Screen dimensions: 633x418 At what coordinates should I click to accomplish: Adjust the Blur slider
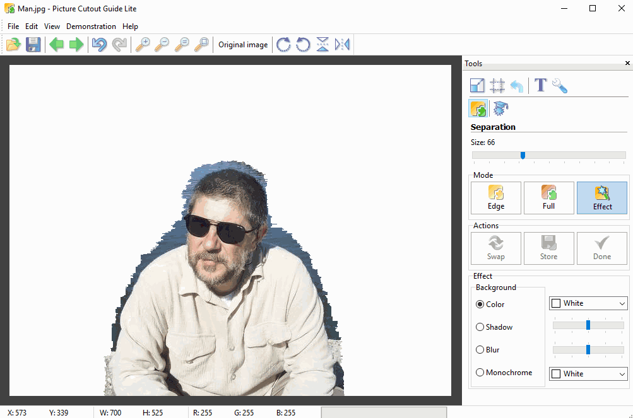(x=588, y=350)
